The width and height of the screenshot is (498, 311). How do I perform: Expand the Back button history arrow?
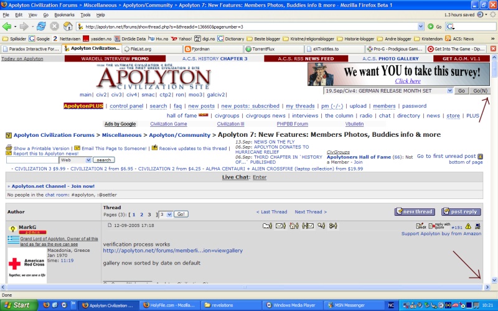[15, 27]
